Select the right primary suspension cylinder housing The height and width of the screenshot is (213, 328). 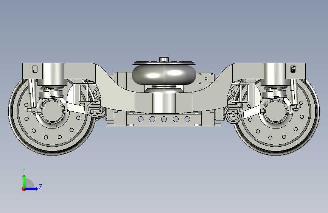(275, 74)
